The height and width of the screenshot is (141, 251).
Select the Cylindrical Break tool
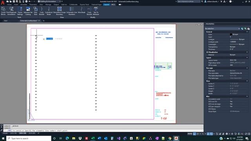[x=49, y=11]
